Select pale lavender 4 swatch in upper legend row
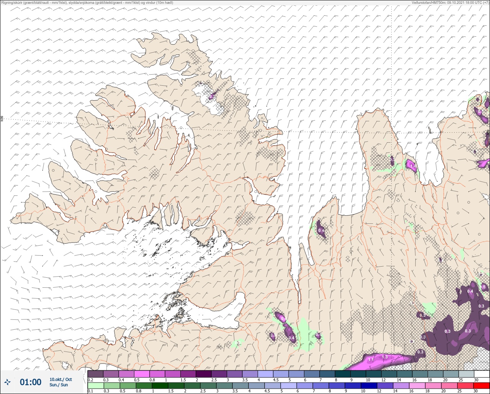Viewport: 490px width, 394px height. click(265, 374)
